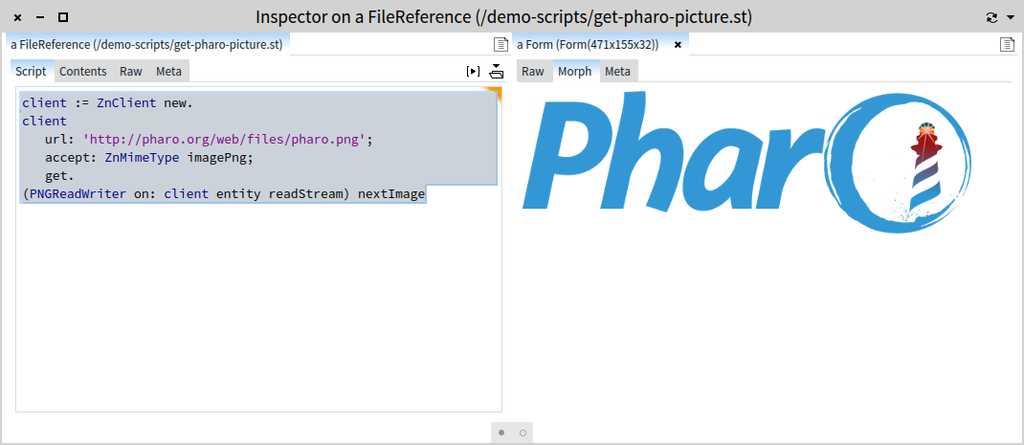Click the 'client := ZnClient new.' code line
This screenshot has height=445, width=1024.
click(x=107, y=102)
